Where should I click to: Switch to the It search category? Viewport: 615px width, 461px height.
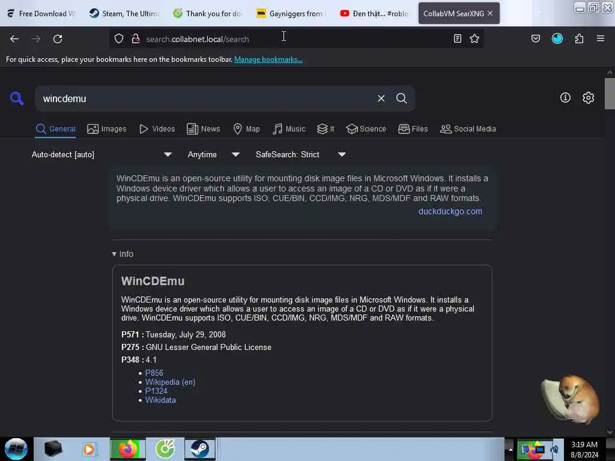pos(326,129)
